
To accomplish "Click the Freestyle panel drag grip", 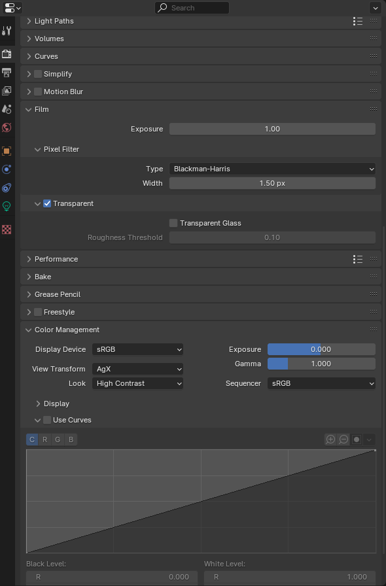I will 374,312.
